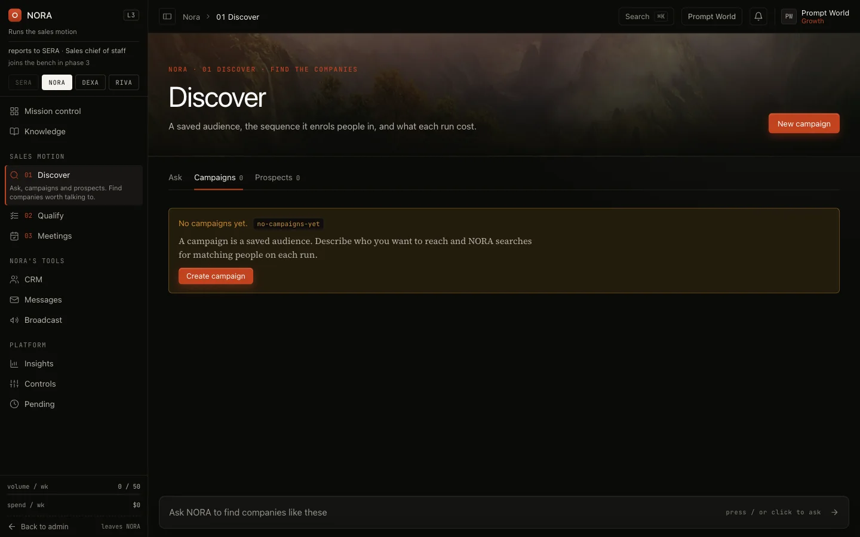This screenshot has width=860, height=537.
Task: Click the Insights chart icon
Action: (14, 363)
